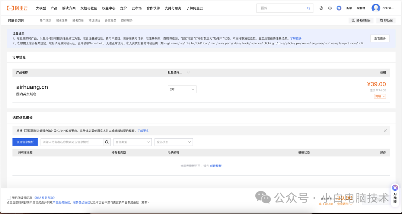
Task: Click the 原价 ¥74.00 original price text
Action: 378,90
